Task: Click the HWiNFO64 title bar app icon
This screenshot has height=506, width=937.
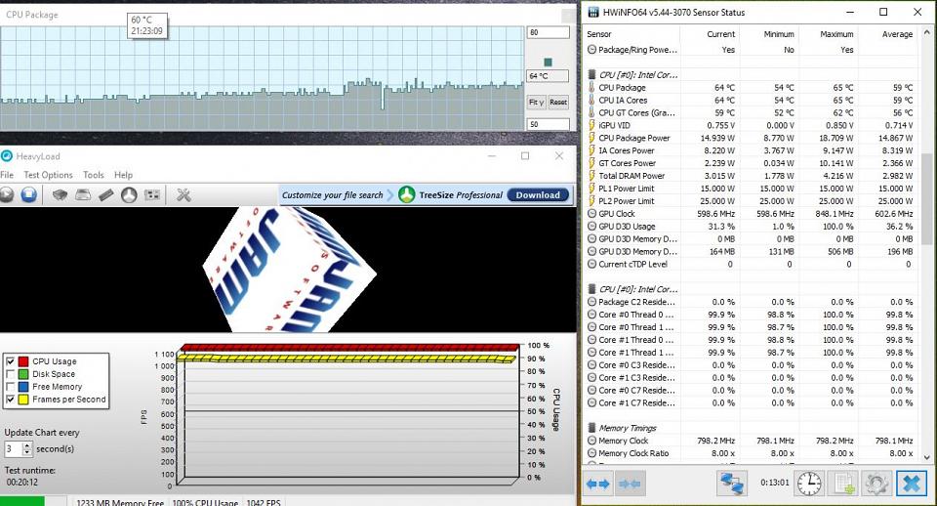Action: pyautogui.click(x=593, y=12)
